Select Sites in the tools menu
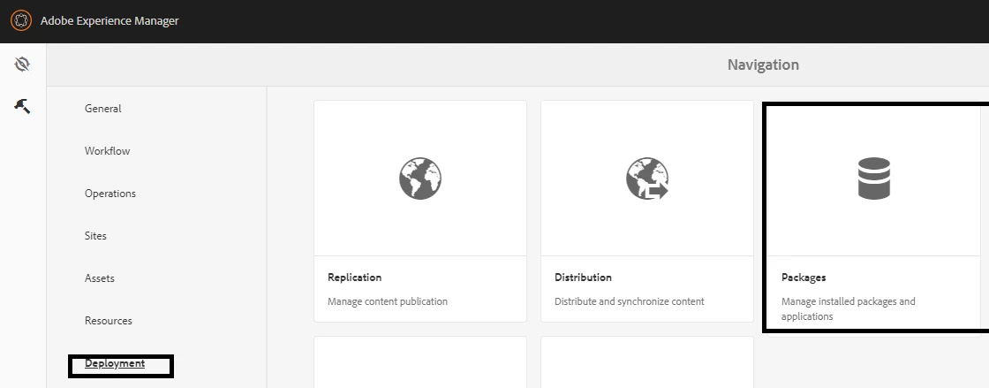Viewport: 989px width, 388px height. coord(95,235)
